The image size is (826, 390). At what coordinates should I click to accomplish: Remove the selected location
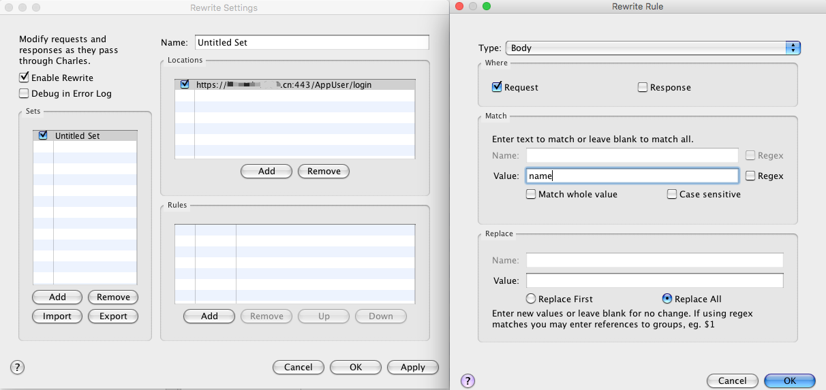pyautogui.click(x=324, y=171)
